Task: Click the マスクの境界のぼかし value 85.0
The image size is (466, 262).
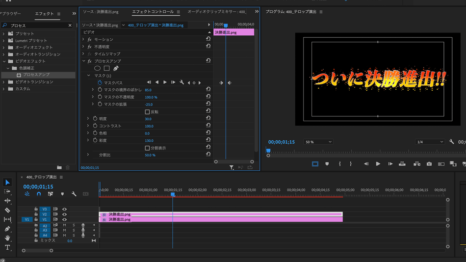Action: pyautogui.click(x=148, y=90)
